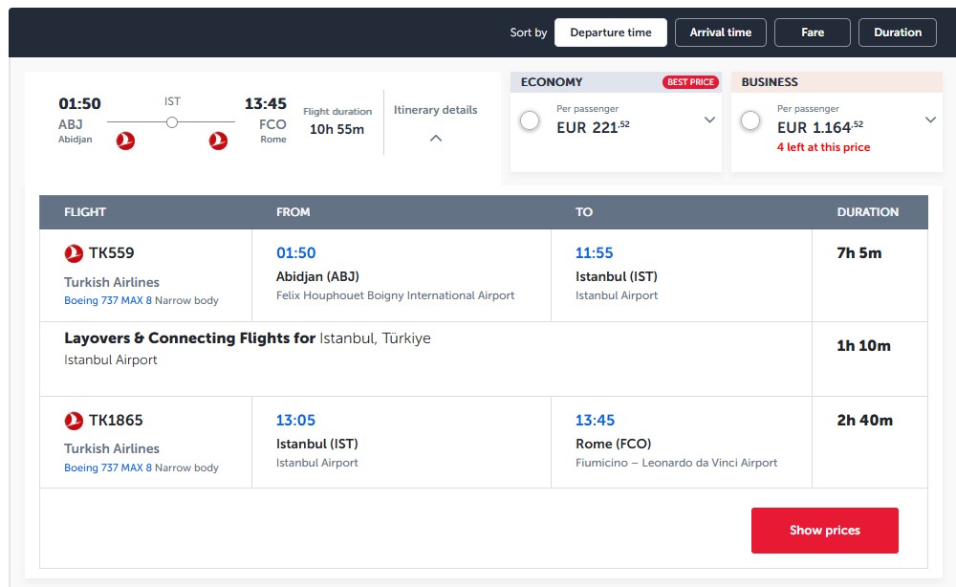
Task: Select the Economy EUR 221 fare radio
Action: [530, 120]
